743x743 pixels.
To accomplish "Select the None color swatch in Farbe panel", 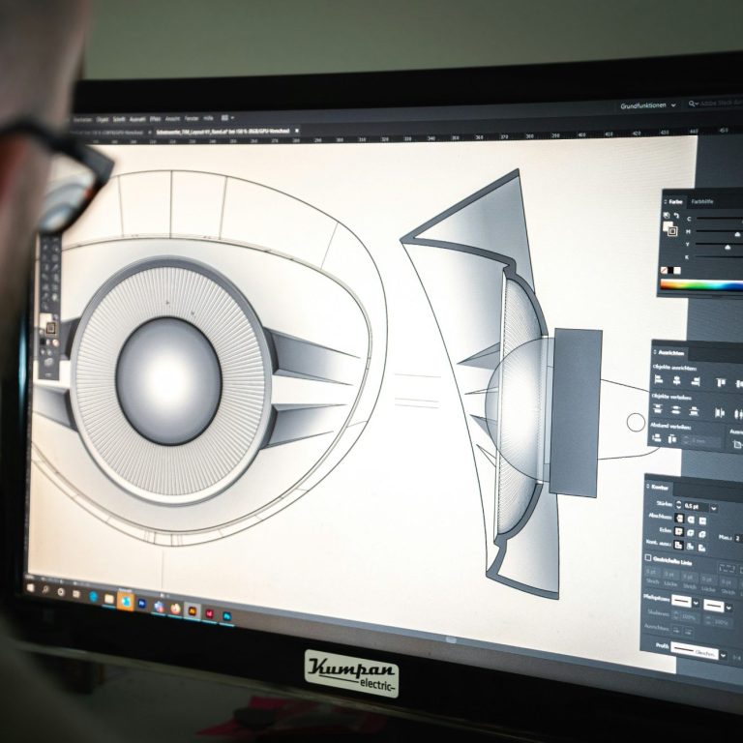I will [x=665, y=270].
